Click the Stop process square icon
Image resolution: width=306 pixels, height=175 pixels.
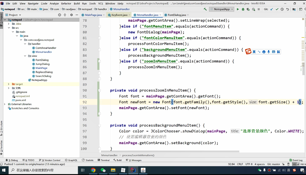(x=259, y=9)
